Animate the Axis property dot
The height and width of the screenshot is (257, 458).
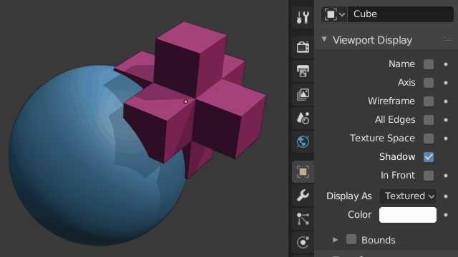click(446, 83)
